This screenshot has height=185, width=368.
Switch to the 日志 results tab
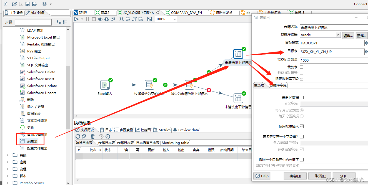106,130
